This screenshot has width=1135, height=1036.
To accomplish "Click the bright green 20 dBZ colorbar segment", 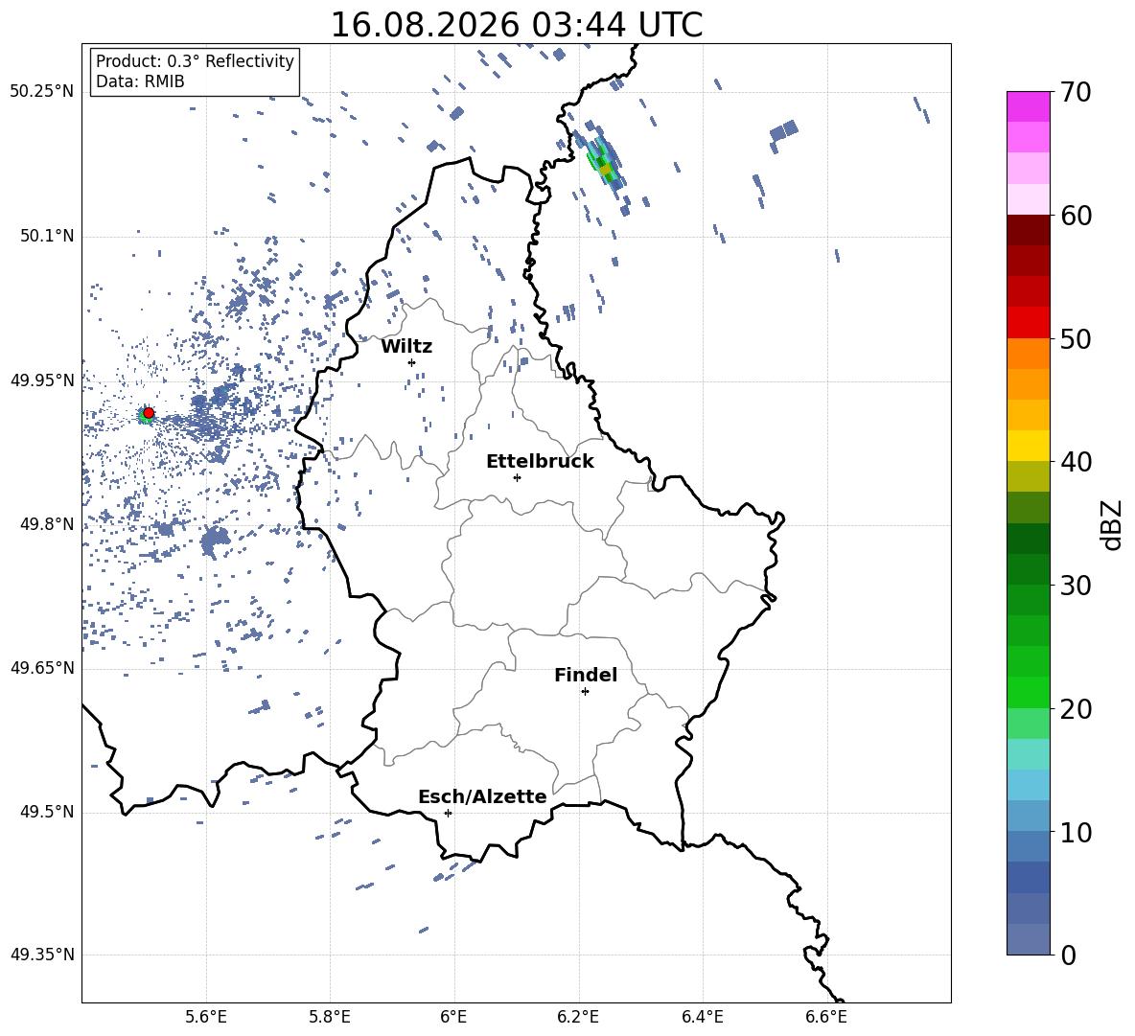I will (x=1028, y=692).
